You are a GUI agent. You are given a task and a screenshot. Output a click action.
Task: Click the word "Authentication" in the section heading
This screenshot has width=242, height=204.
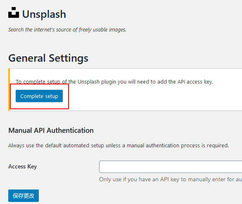(70, 130)
